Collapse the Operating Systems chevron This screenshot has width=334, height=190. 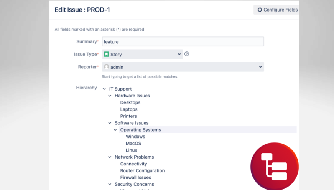[115, 130]
